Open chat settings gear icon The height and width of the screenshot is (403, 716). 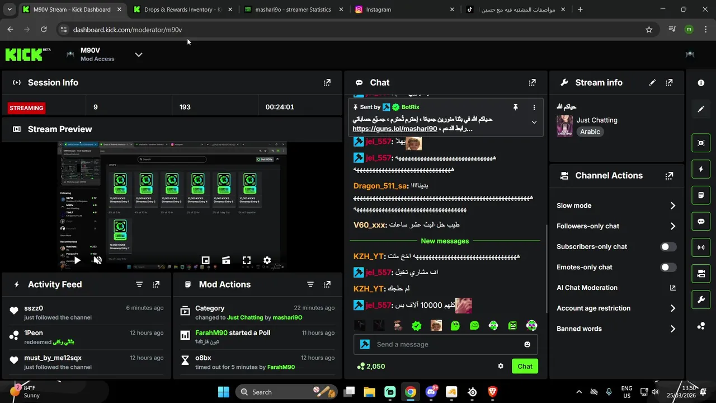pyautogui.click(x=501, y=366)
